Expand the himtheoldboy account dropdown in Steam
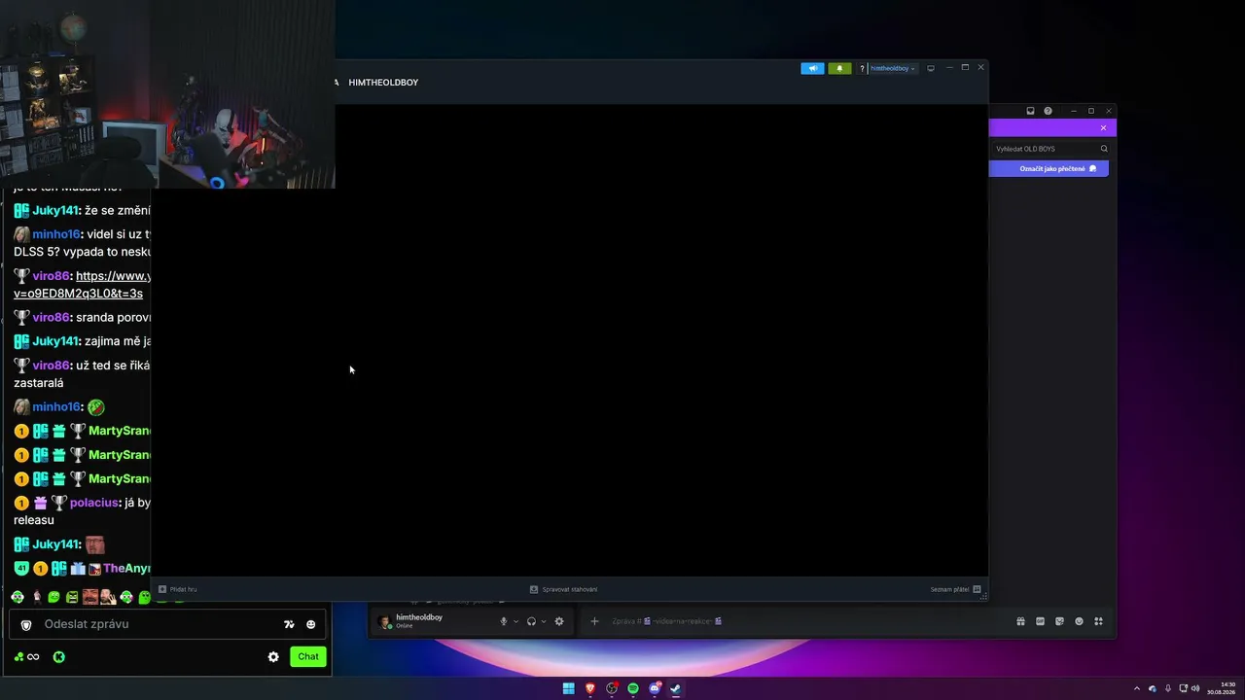Viewport: 1245px width, 700px height. [892, 69]
